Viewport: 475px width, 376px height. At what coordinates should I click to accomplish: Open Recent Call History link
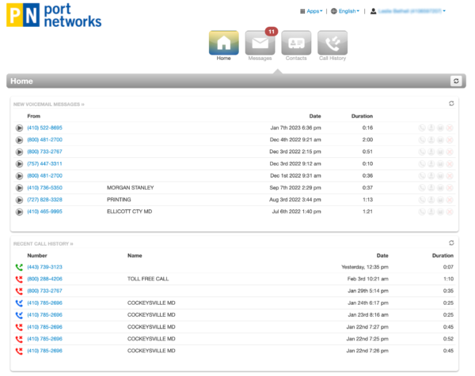point(43,243)
